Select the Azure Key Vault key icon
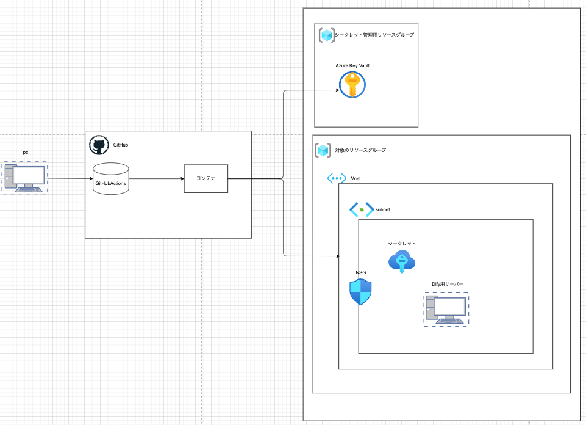The width and height of the screenshot is (586, 425). pyautogui.click(x=352, y=85)
